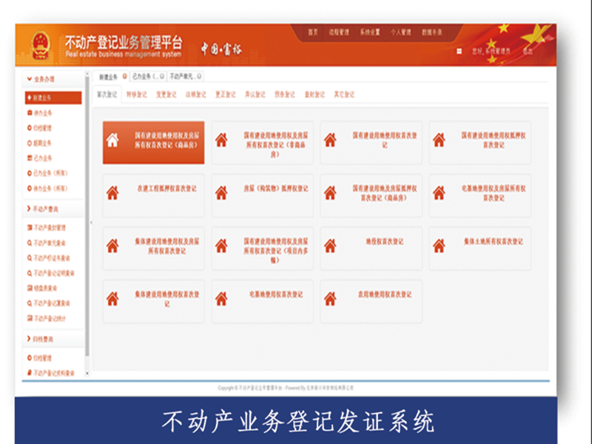
Task: Click house icon on 地役权首次登记 tile
Action: pos(330,246)
